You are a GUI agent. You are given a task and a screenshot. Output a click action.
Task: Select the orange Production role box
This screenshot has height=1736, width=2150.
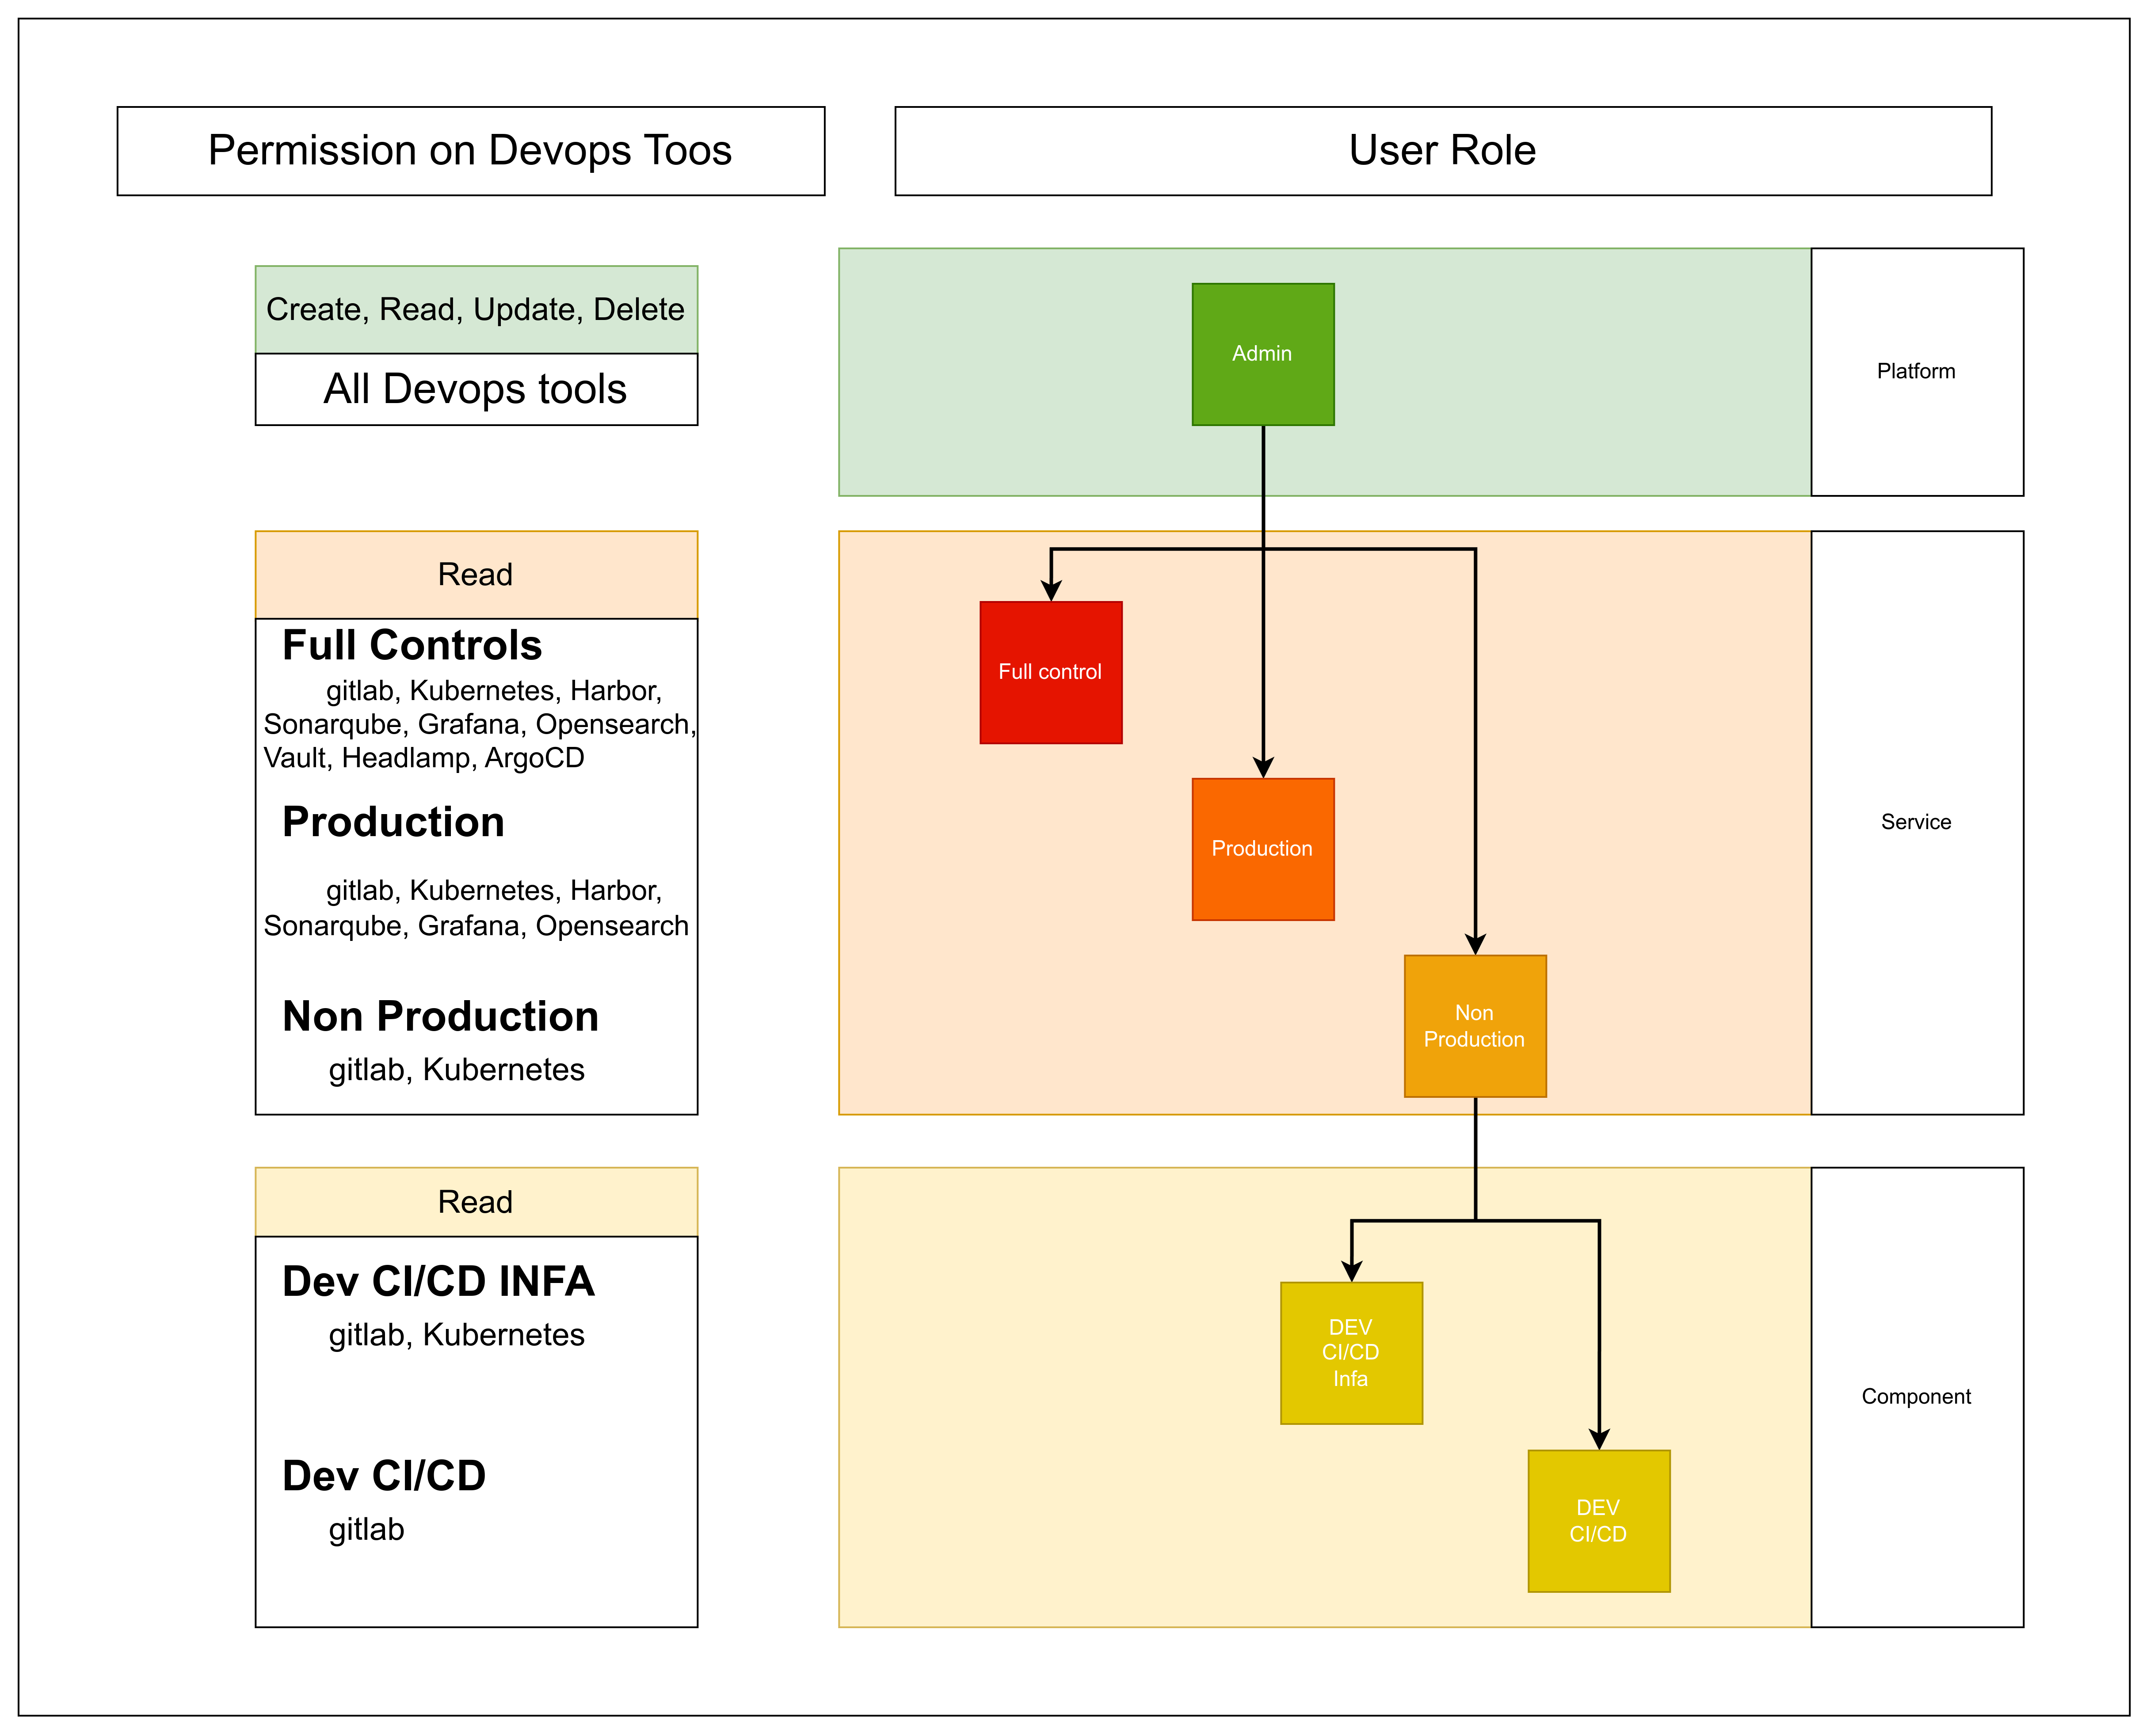point(1263,849)
